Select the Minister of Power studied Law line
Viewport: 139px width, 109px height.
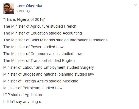tap(34, 47)
